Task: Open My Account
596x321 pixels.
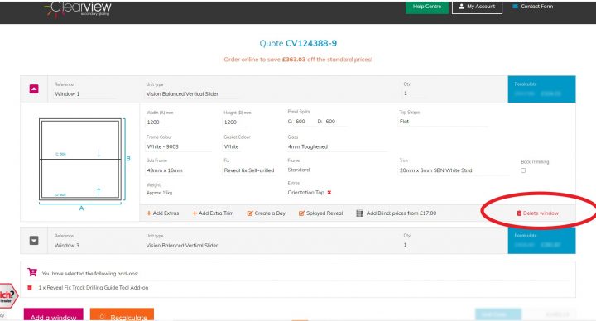Action: (x=477, y=7)
